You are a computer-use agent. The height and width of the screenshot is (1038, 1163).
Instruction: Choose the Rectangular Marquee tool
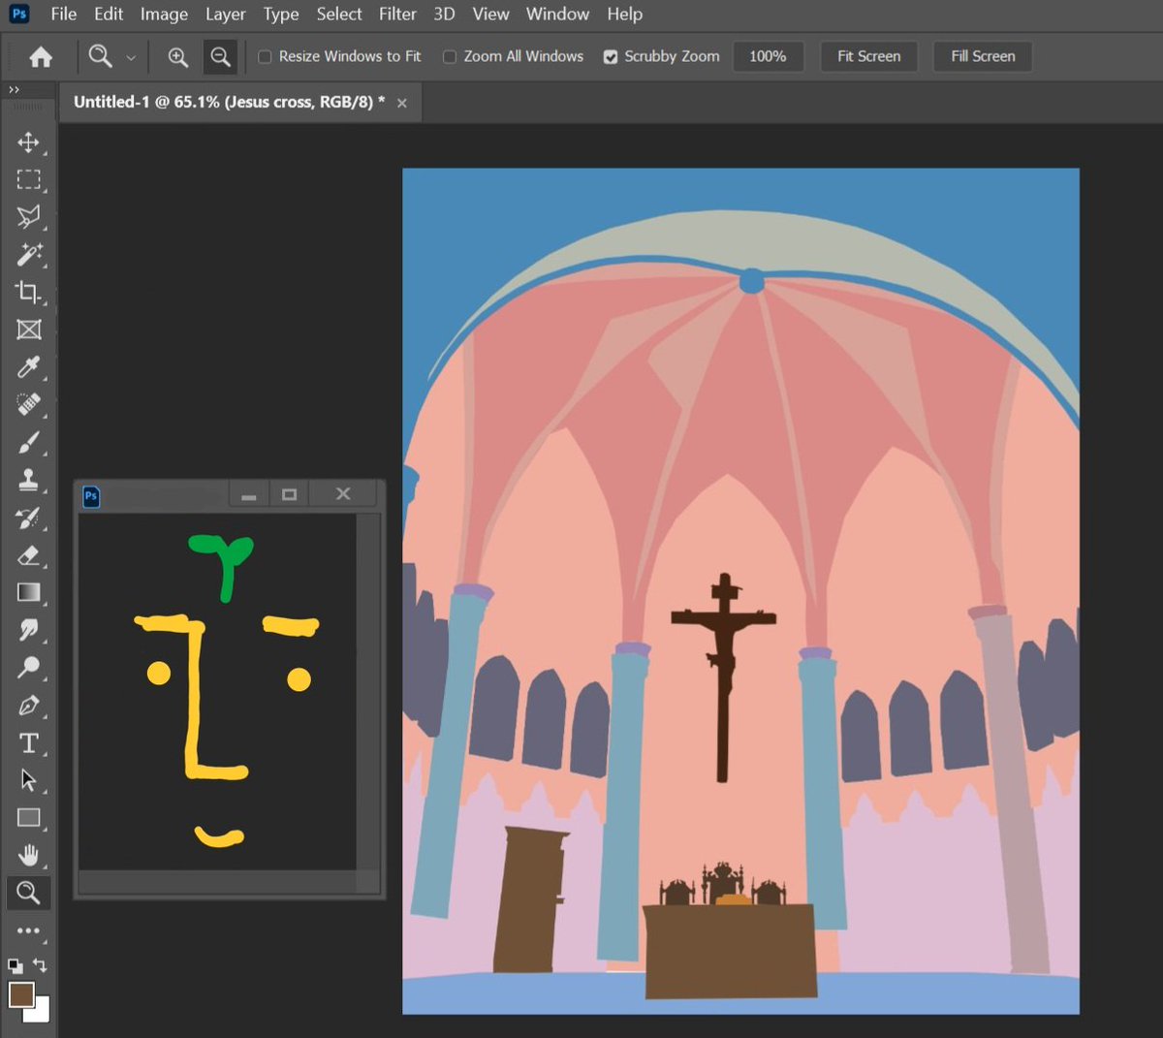point(28,178)
